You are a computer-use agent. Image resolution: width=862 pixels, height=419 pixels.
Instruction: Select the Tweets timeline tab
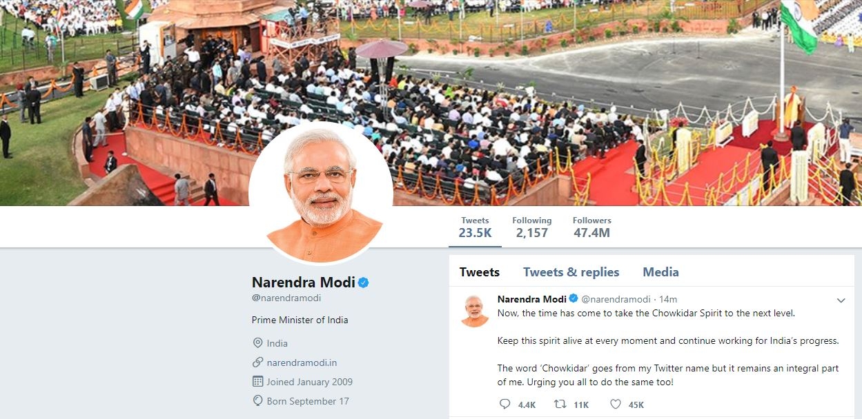[x=480, y=272]
